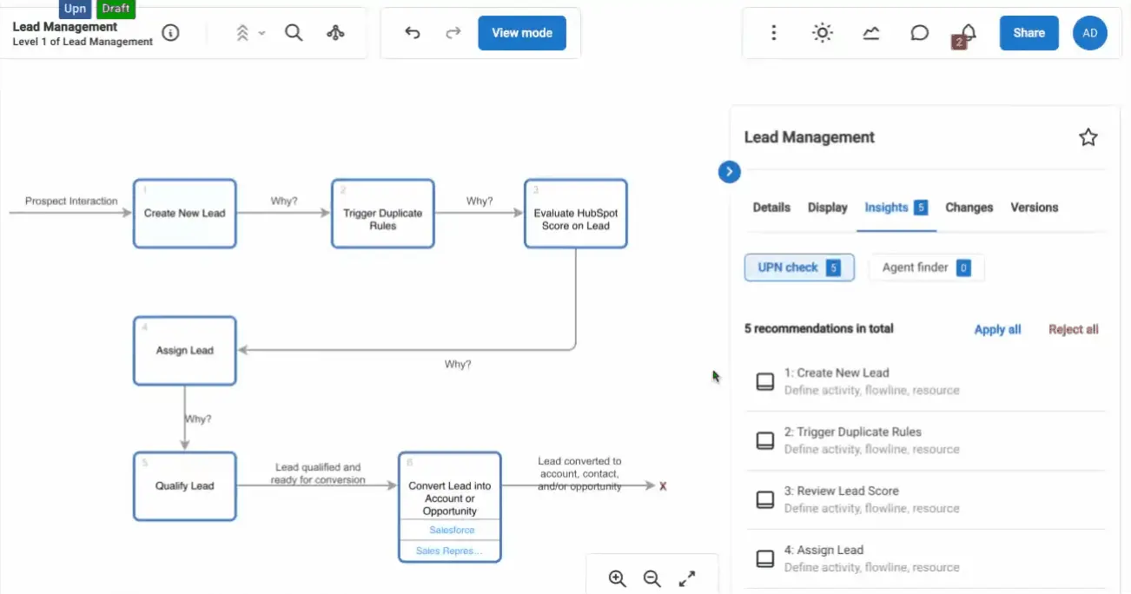Click the lightbulb insights icon
The image size is (1131, 594).
coord(822,33)
